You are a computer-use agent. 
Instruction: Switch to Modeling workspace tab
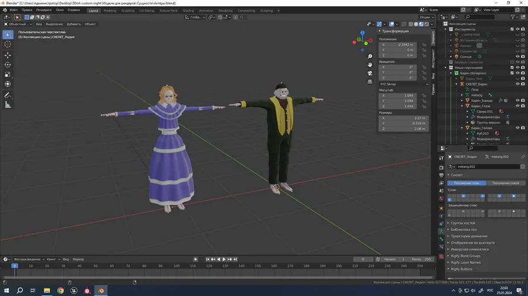(x=110, y=11)
